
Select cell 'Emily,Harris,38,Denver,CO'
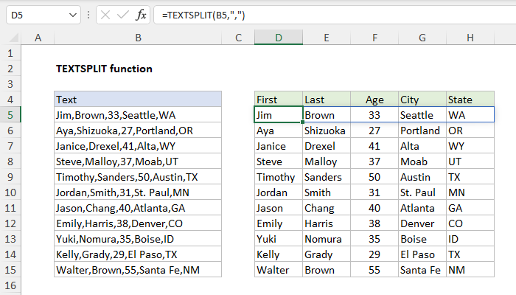tap(138, 223)
